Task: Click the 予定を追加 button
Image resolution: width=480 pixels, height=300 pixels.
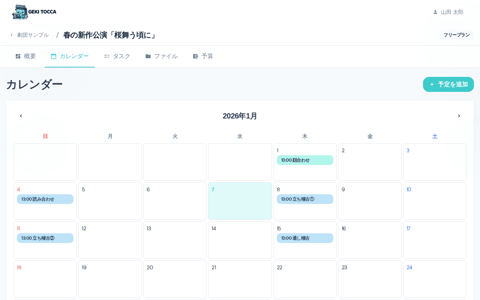Action: [448, 84]
